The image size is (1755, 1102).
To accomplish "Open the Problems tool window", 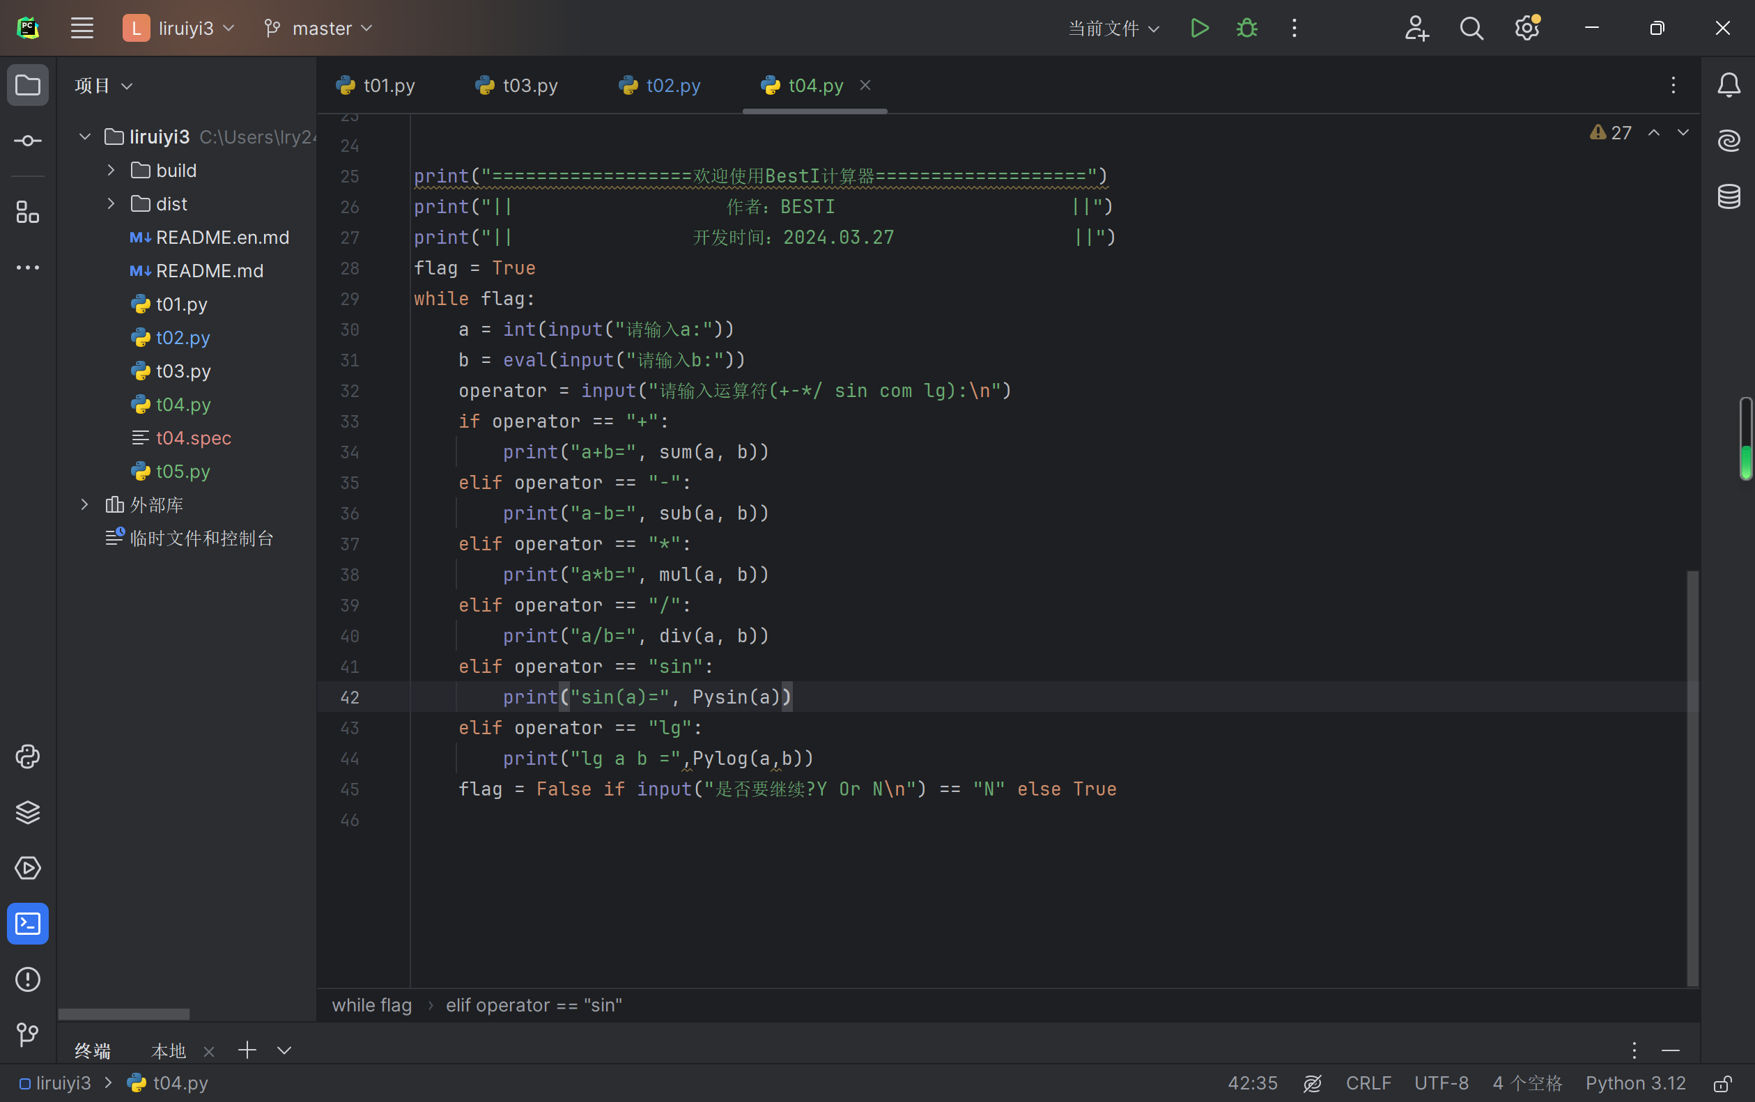I will tap(28, 979).
